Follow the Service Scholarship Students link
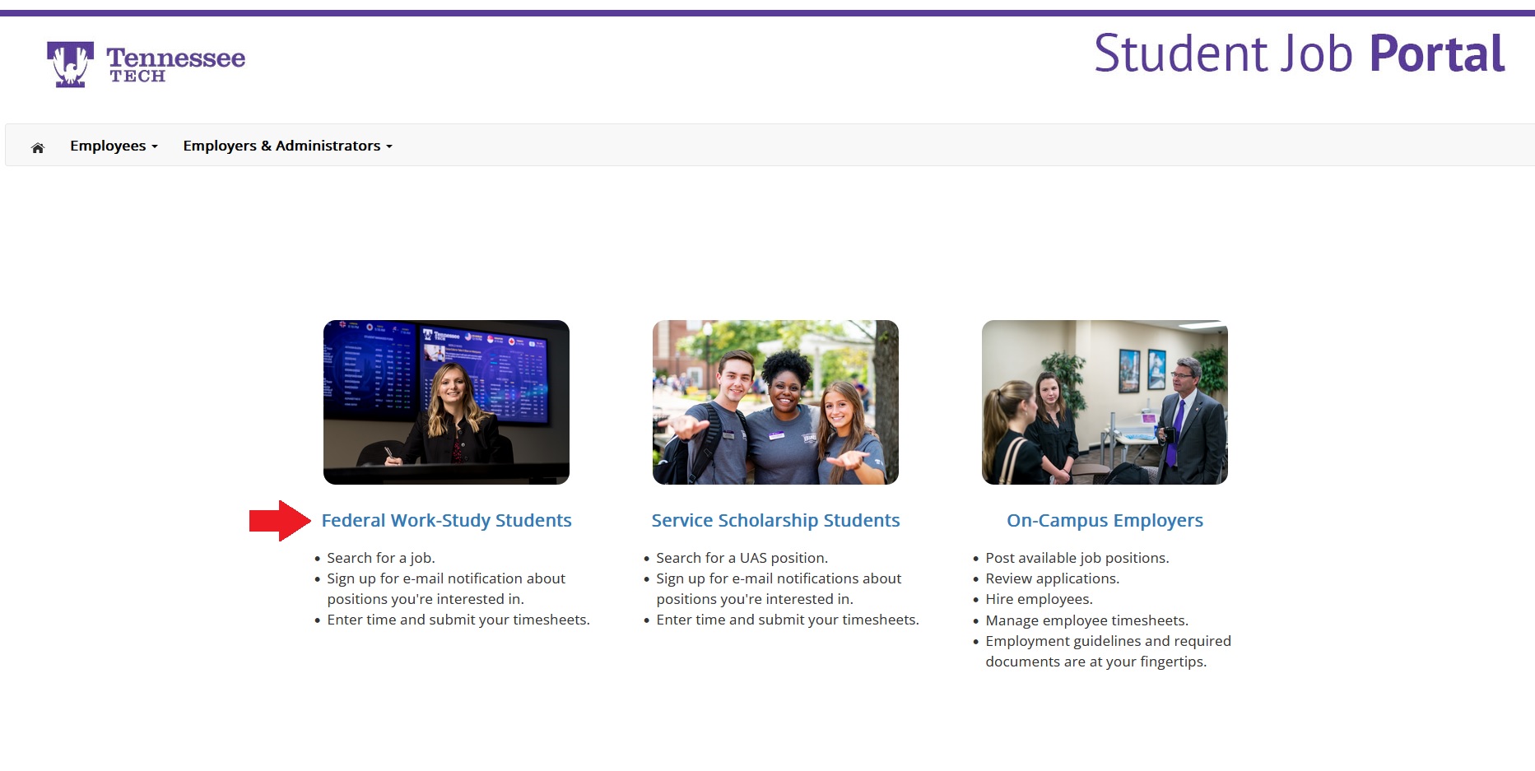Viewport: 1535px width, 771px height. click(x=775, y=521)
